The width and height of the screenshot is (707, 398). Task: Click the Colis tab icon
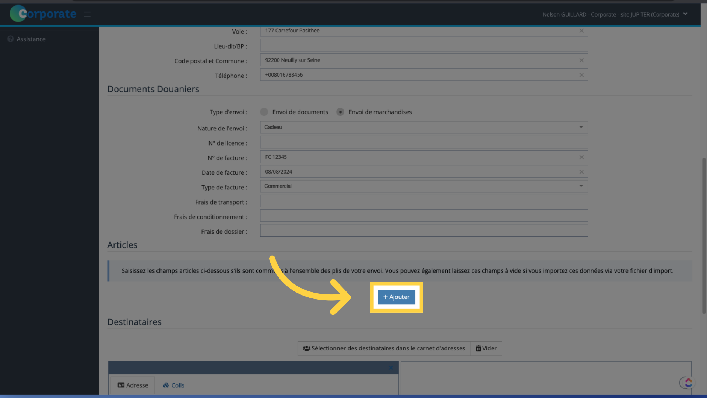[166, 385]
